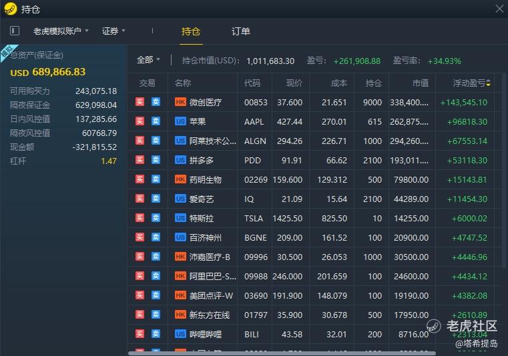The height and width of the screenshot is (356, 508).
Task: Click the buy icon for ALGN row
Action: pos(140,141)
